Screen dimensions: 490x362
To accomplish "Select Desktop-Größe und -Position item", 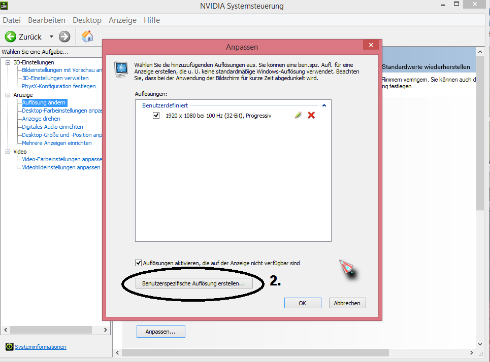I will pyautogui.click(x=62, y=135).
